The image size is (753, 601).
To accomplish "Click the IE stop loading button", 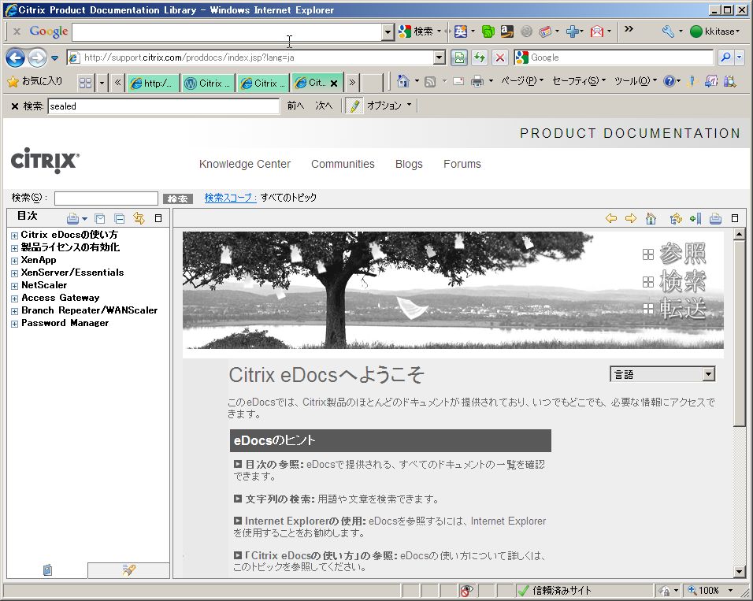I will (499, 58).
